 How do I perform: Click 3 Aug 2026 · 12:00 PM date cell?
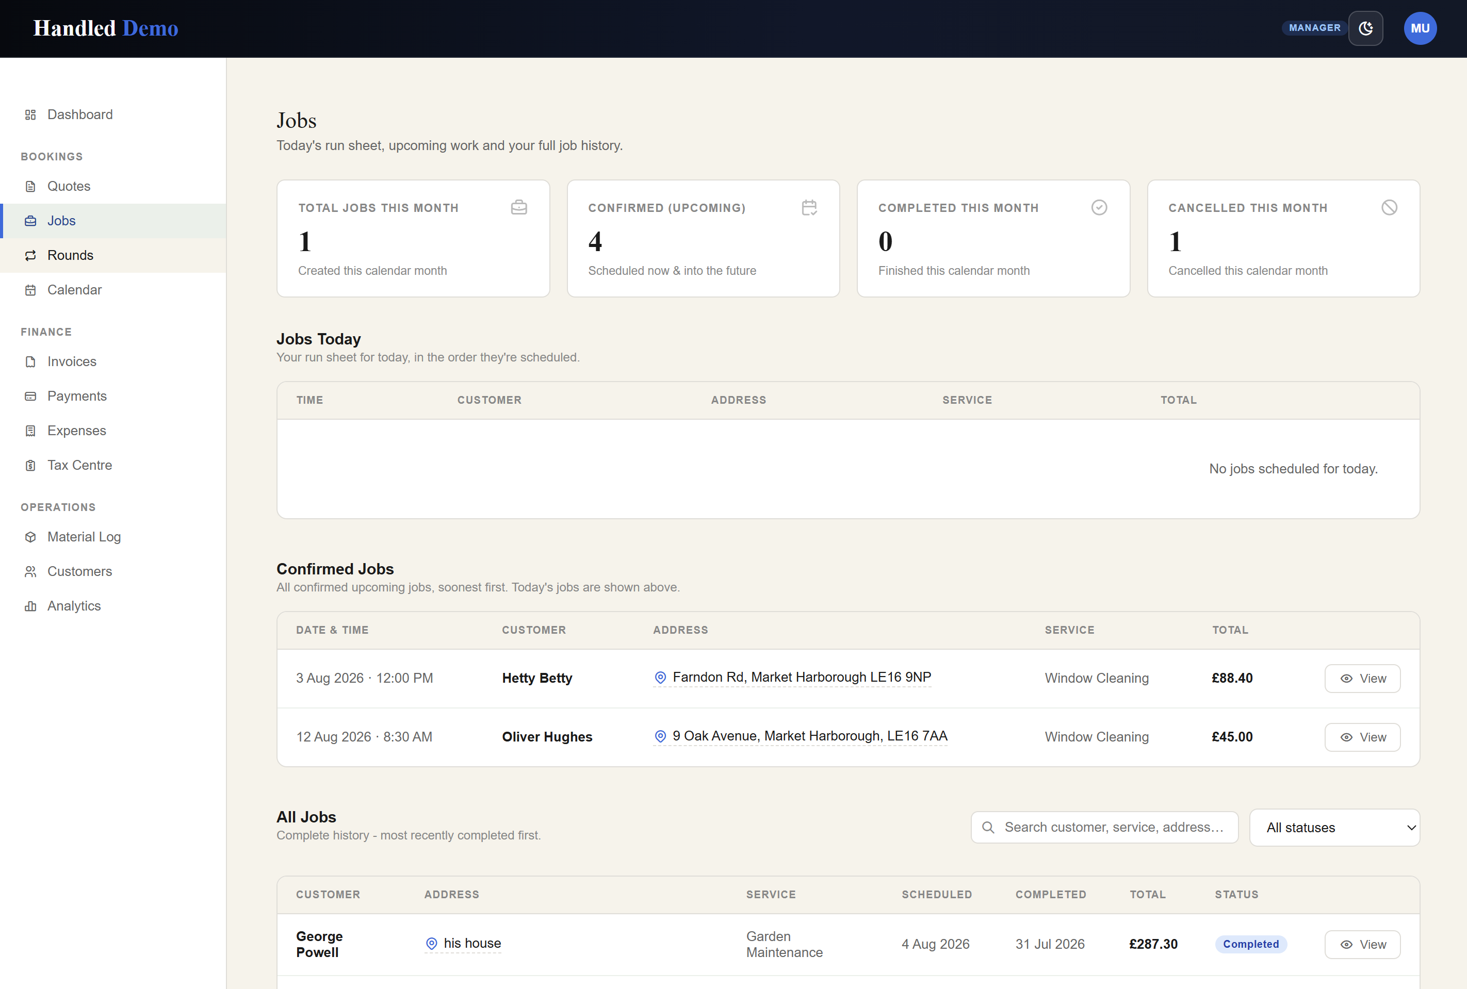365,679
